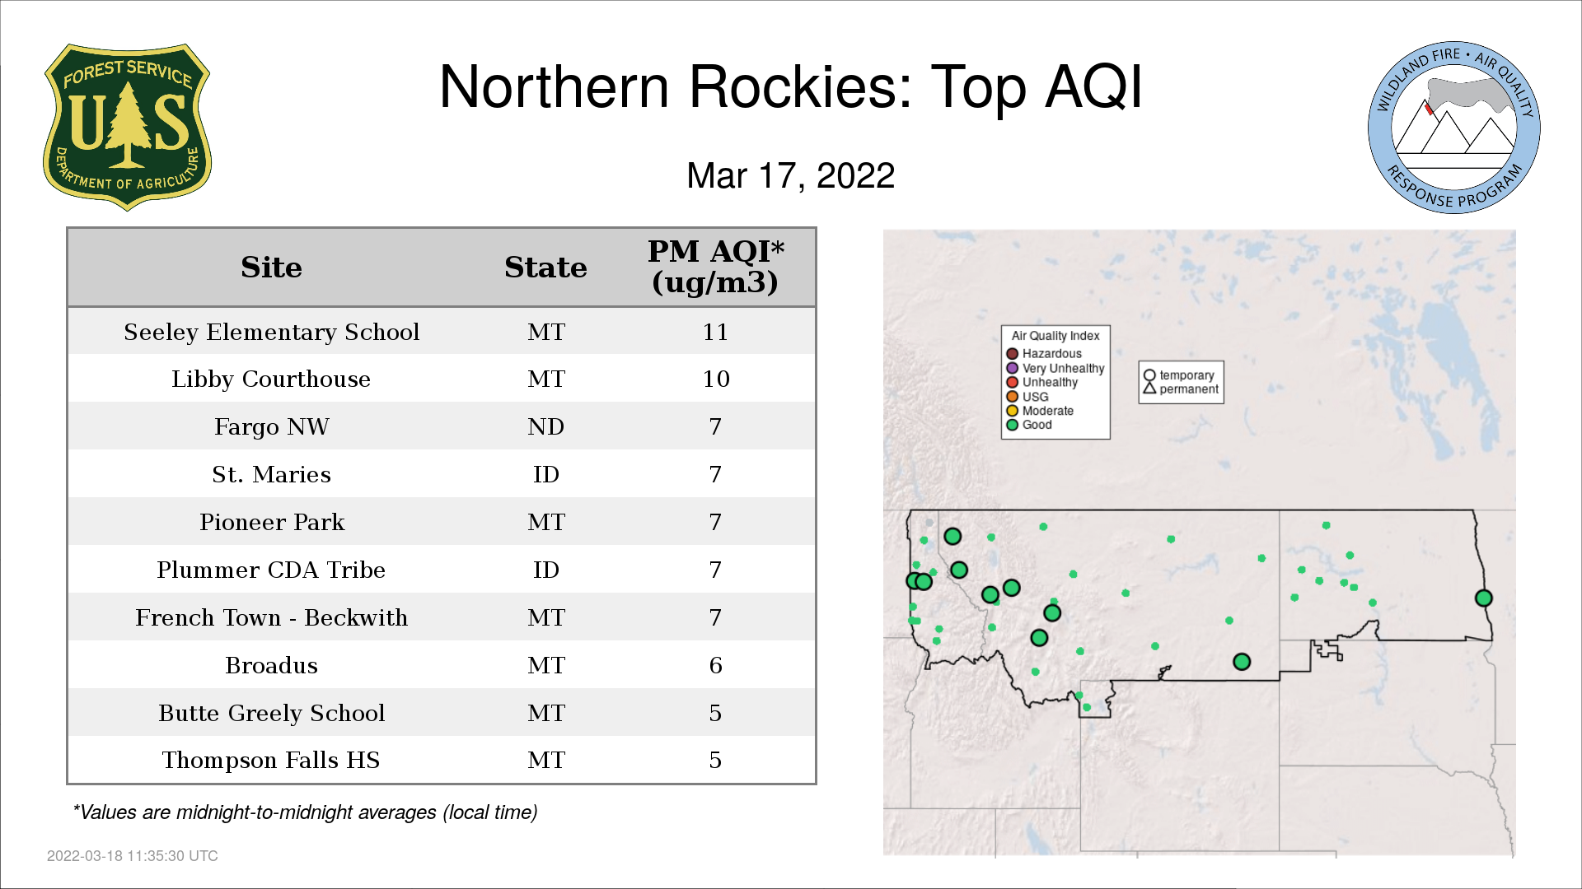
Task: Click the AQI value 10 for Libby Courthouse
Action: [715, 379]
